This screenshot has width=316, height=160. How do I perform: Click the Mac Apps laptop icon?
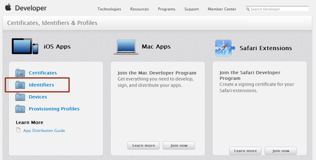pos(126,47)
